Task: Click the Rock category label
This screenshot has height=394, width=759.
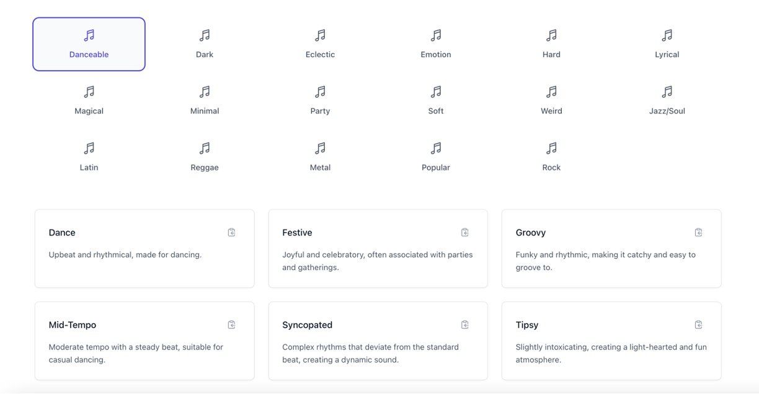Action: coord(551,167)
